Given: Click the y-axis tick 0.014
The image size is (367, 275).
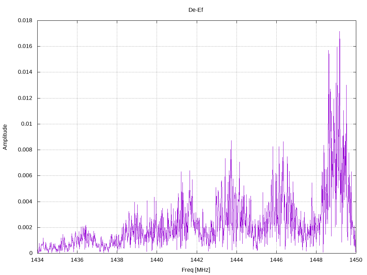Looking at the screenshot, I should coord(25,72).
